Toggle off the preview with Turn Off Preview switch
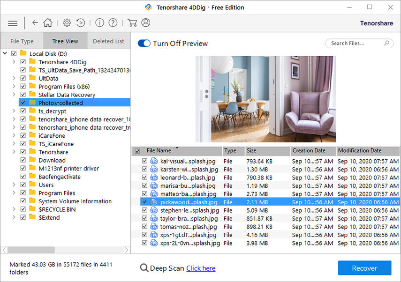Image resolution: width=401 pixels, height=282 pixels. coord(144,43)
